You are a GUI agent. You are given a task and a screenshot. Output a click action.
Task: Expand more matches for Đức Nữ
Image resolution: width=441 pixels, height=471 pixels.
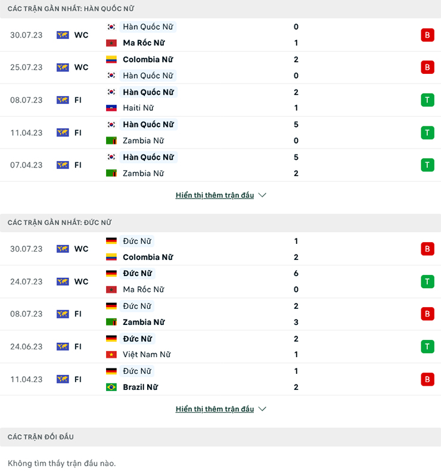coord(215,409)
